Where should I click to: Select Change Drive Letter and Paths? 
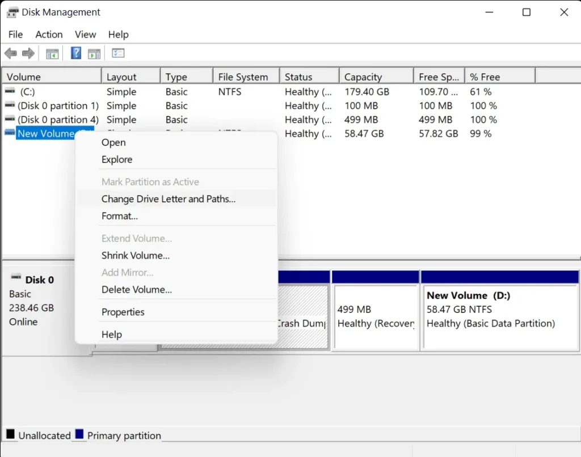176,199
